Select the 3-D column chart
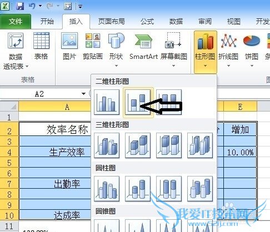 point(200,145)
